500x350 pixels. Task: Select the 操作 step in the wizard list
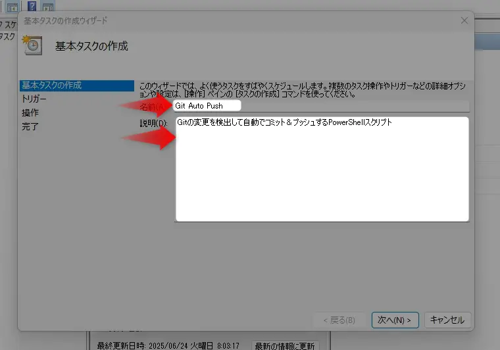pos(30,113)
